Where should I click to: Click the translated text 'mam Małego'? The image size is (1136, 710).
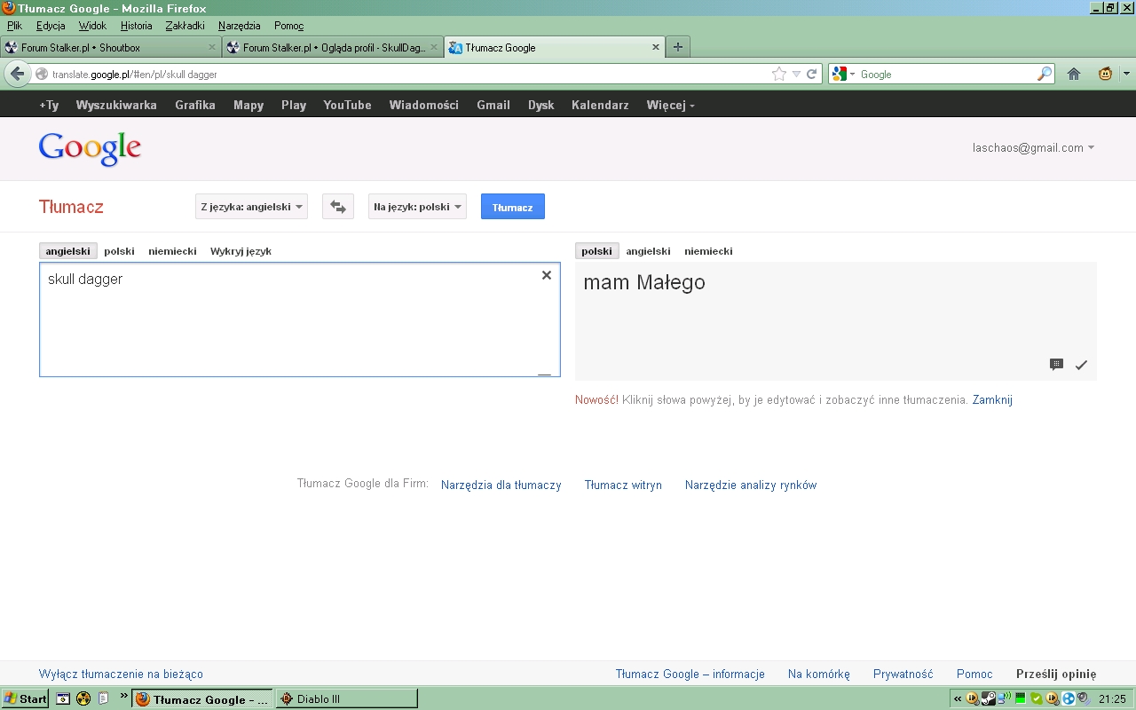644,282
